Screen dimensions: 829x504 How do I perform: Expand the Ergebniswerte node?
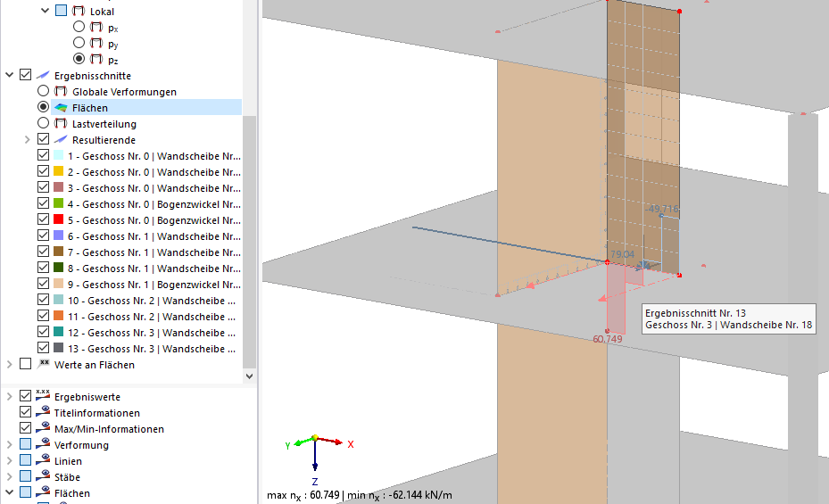[9, 396]
